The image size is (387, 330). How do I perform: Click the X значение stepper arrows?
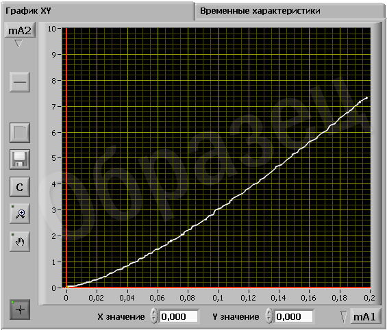tap(154, 316)
